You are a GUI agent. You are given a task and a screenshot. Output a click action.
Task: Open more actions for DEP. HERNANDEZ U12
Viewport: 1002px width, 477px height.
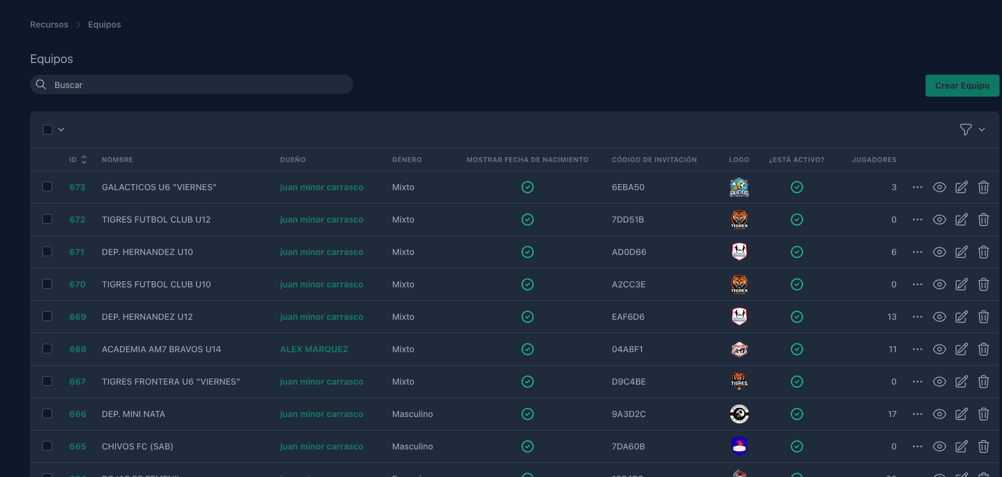917,317
